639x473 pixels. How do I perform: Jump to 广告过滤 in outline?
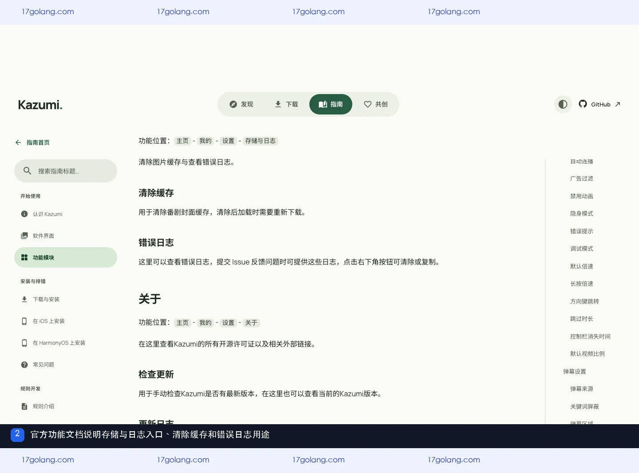582,178
